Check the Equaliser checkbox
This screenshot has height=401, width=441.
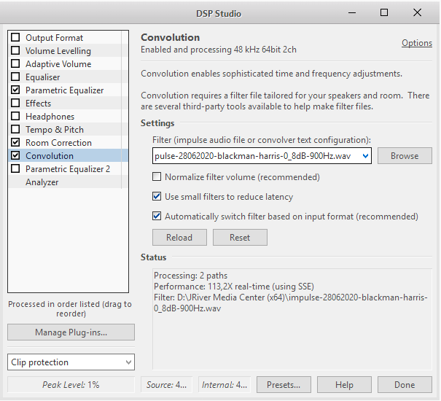click(15, 77)
